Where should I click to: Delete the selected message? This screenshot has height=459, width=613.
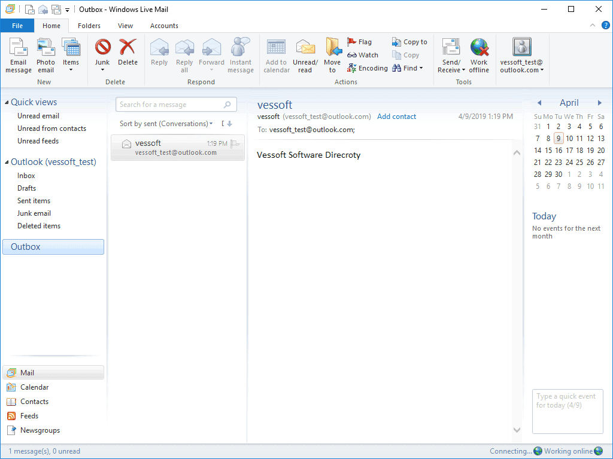(x=128, y=53)
